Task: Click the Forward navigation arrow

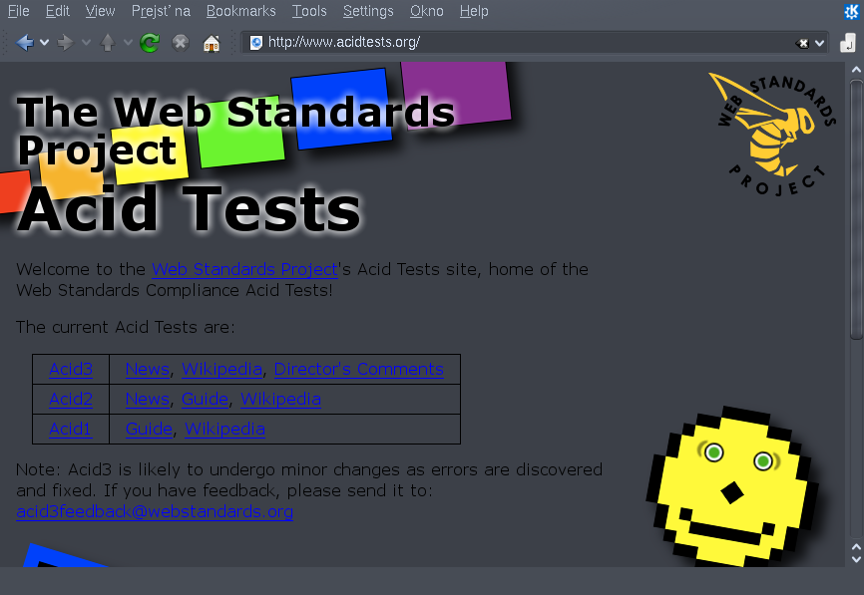Action: coord(65,43)
